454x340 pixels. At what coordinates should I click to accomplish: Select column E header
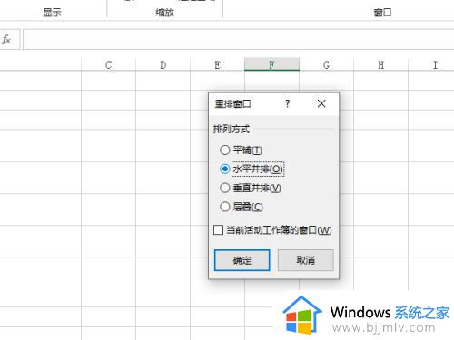tap(217, 65)
